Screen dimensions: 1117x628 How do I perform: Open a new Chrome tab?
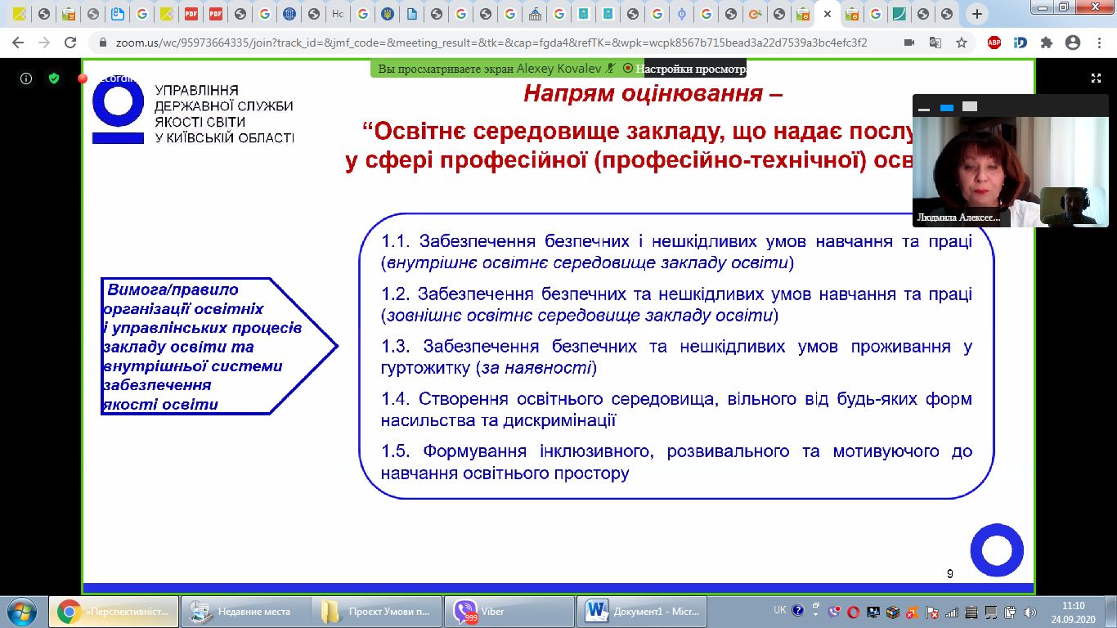click(976, 14)
